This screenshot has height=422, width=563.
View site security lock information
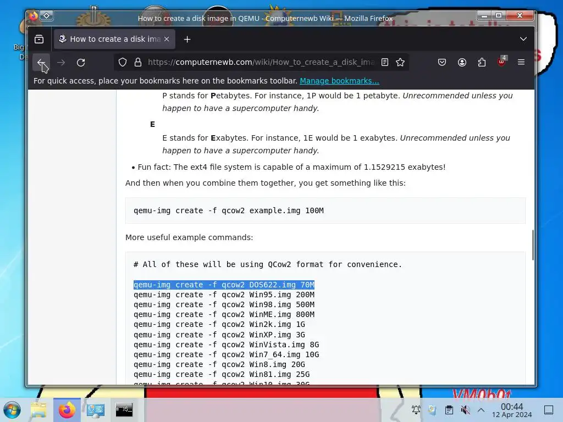138,63
